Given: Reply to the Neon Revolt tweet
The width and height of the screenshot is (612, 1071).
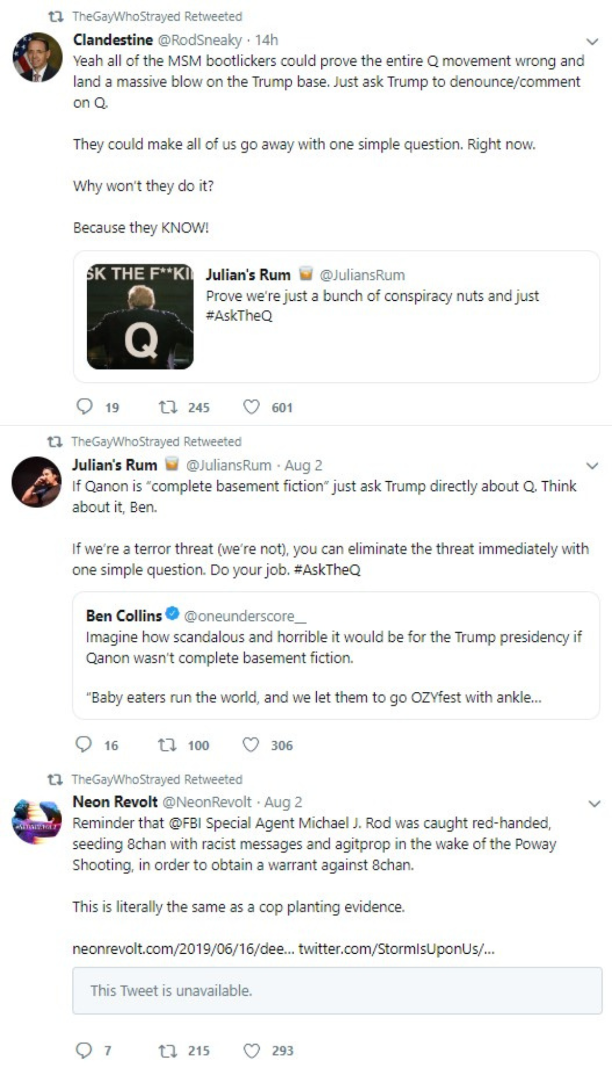Looking at the screenshot, I should (x=84, y=1050).
